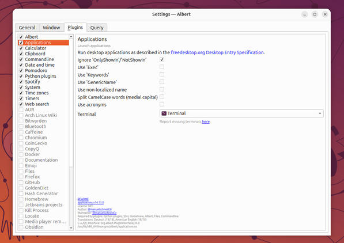Select the Hash Generator plugin row
The image size is (344, 243).
43,193
